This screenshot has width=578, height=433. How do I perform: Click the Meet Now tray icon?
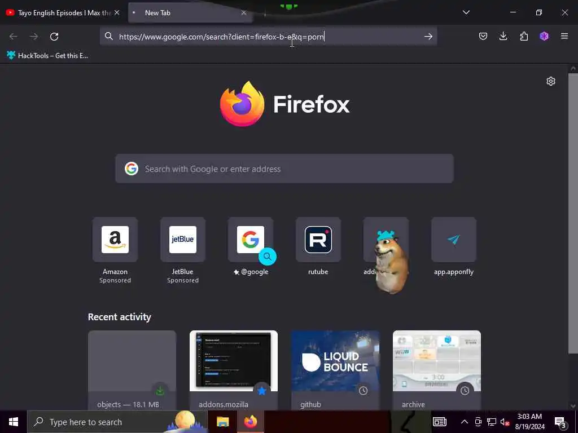[478, 422]
